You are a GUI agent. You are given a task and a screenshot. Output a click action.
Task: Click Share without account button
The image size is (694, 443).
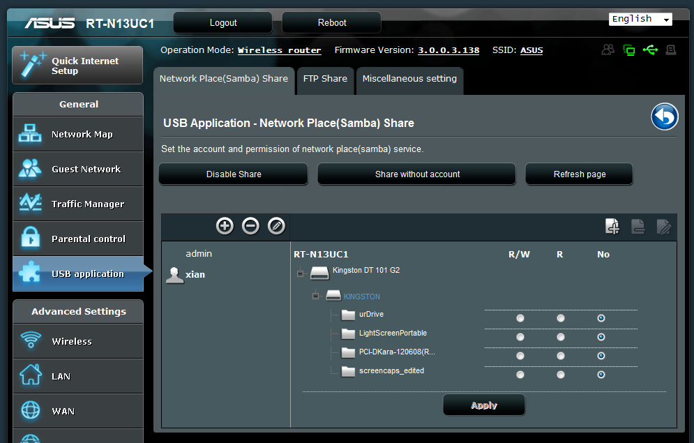tap(417, 174)
